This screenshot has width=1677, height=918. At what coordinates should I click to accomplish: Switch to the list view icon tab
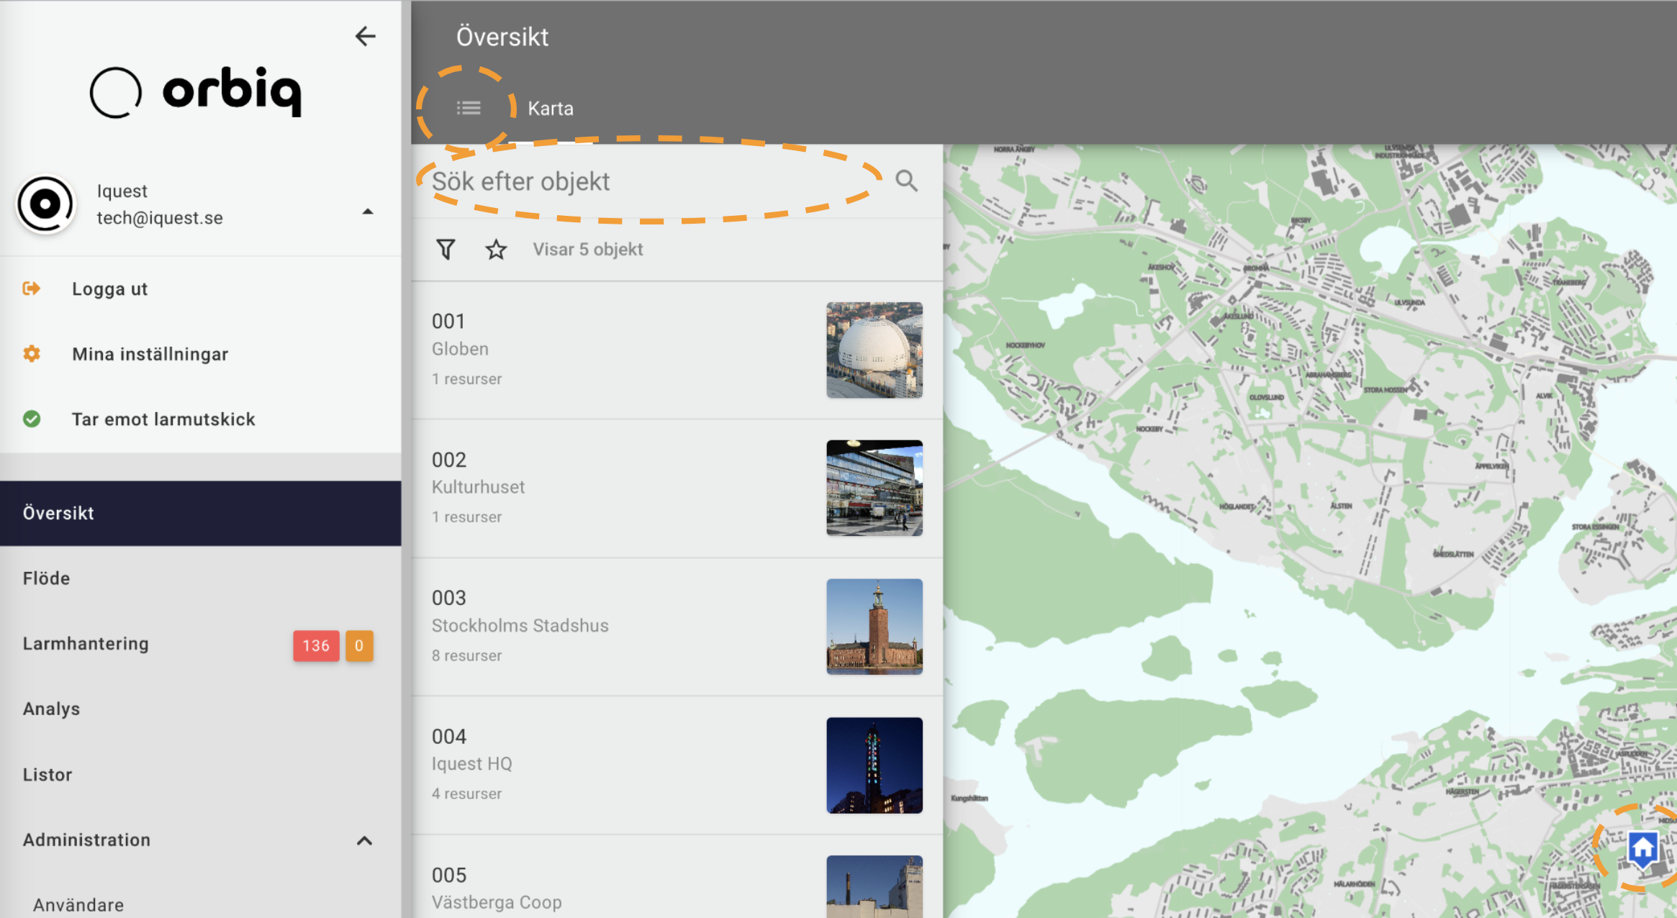point(469,108)
